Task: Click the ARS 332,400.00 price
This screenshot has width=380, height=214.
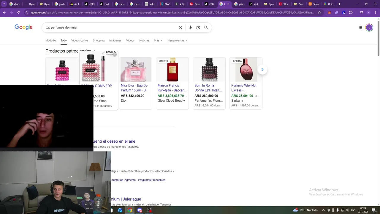Action: point(132,96)
